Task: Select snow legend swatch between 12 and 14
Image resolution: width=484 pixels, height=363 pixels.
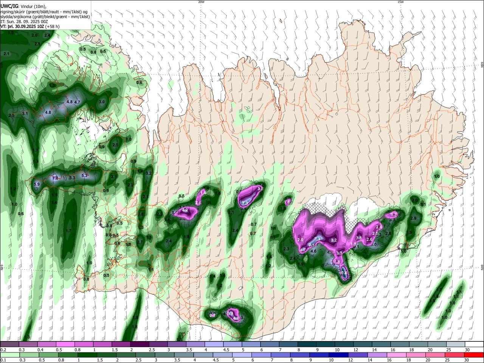Action: (363, 344)
